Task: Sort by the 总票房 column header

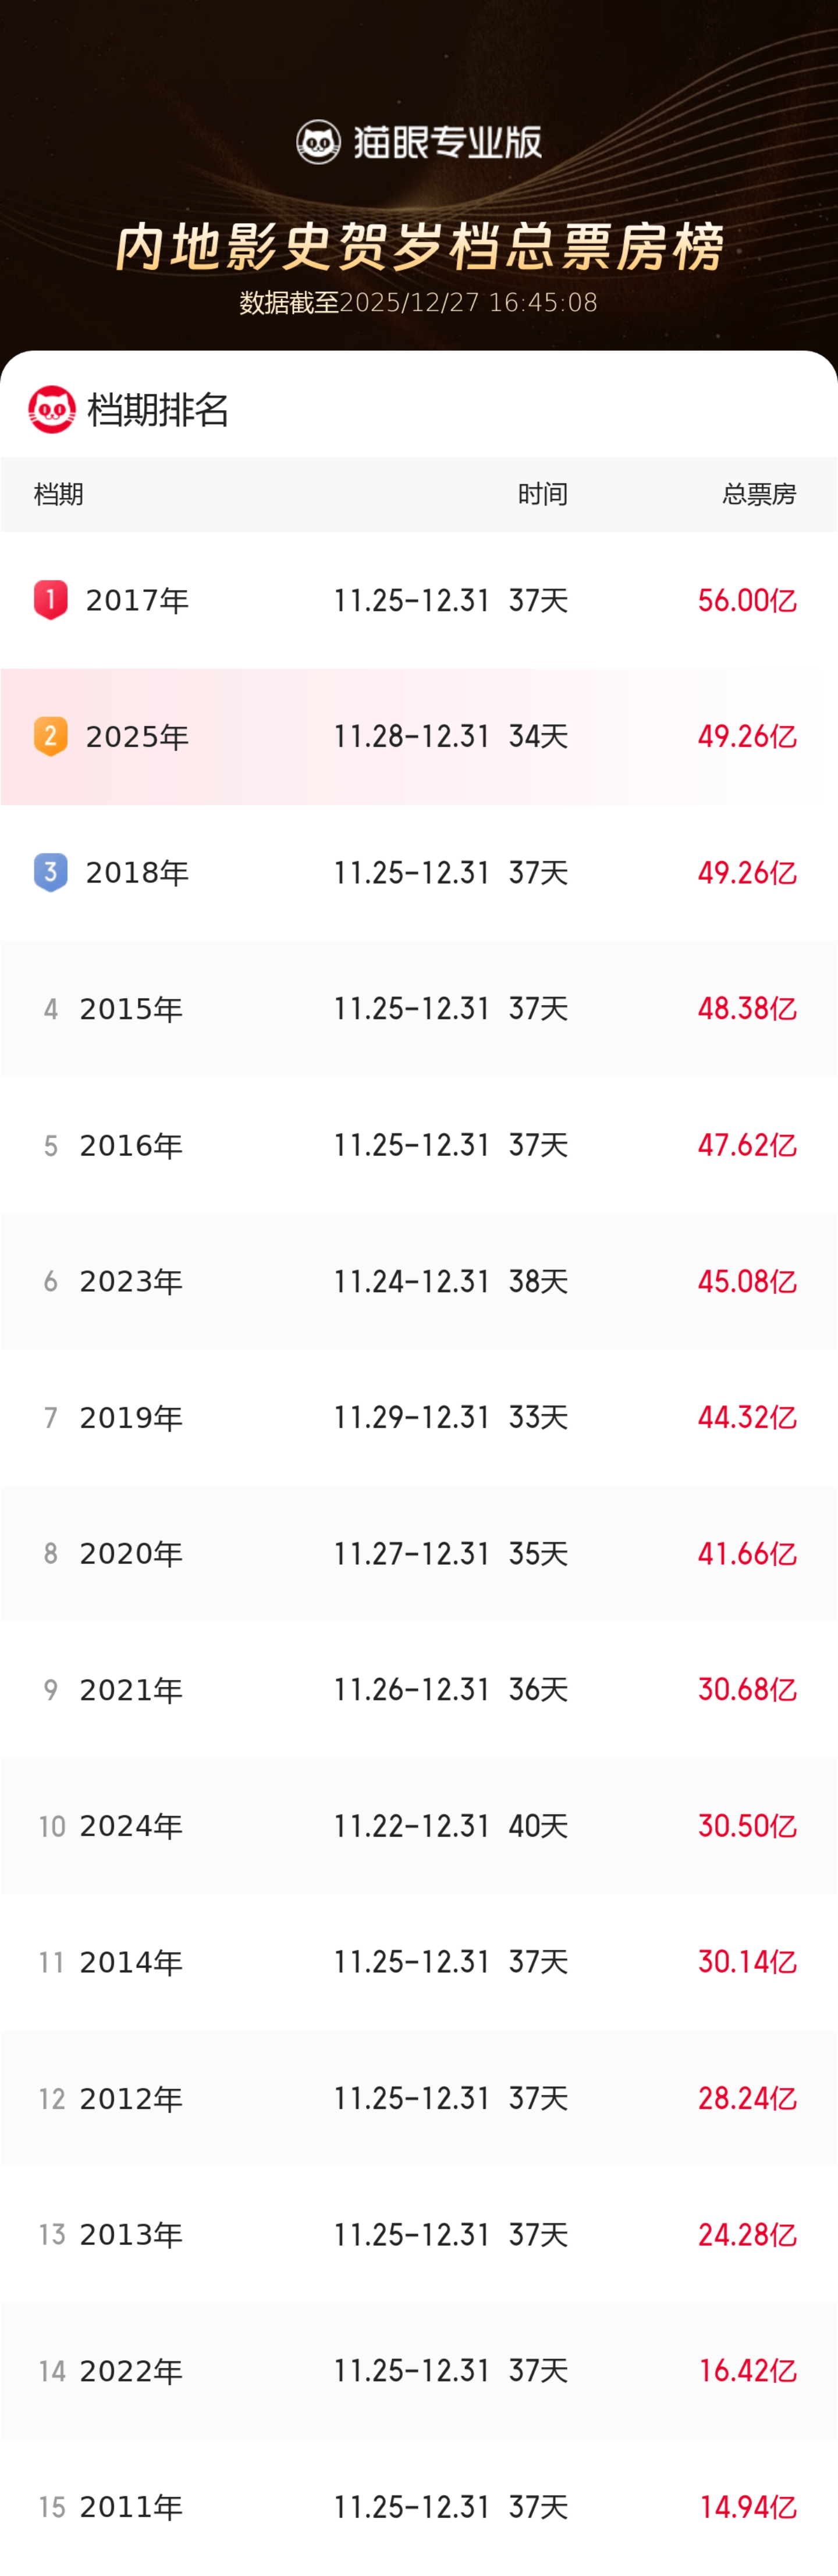Action: [x=759, y=494]
